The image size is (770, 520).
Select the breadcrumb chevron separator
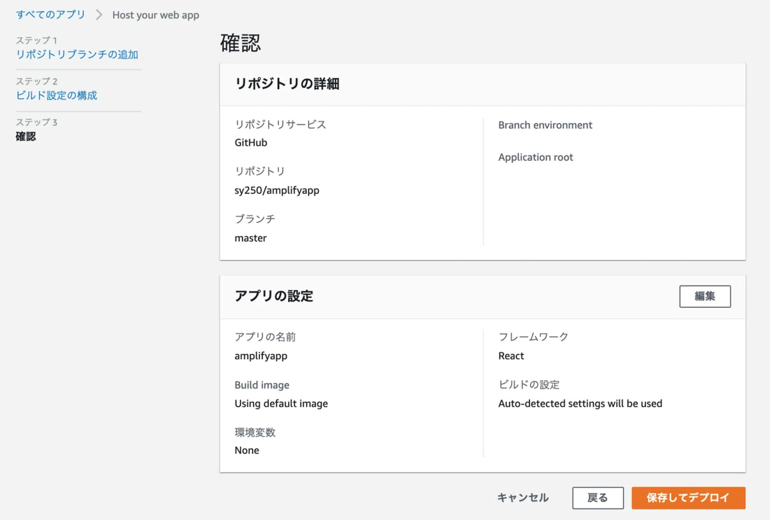(x=99, y=15)
